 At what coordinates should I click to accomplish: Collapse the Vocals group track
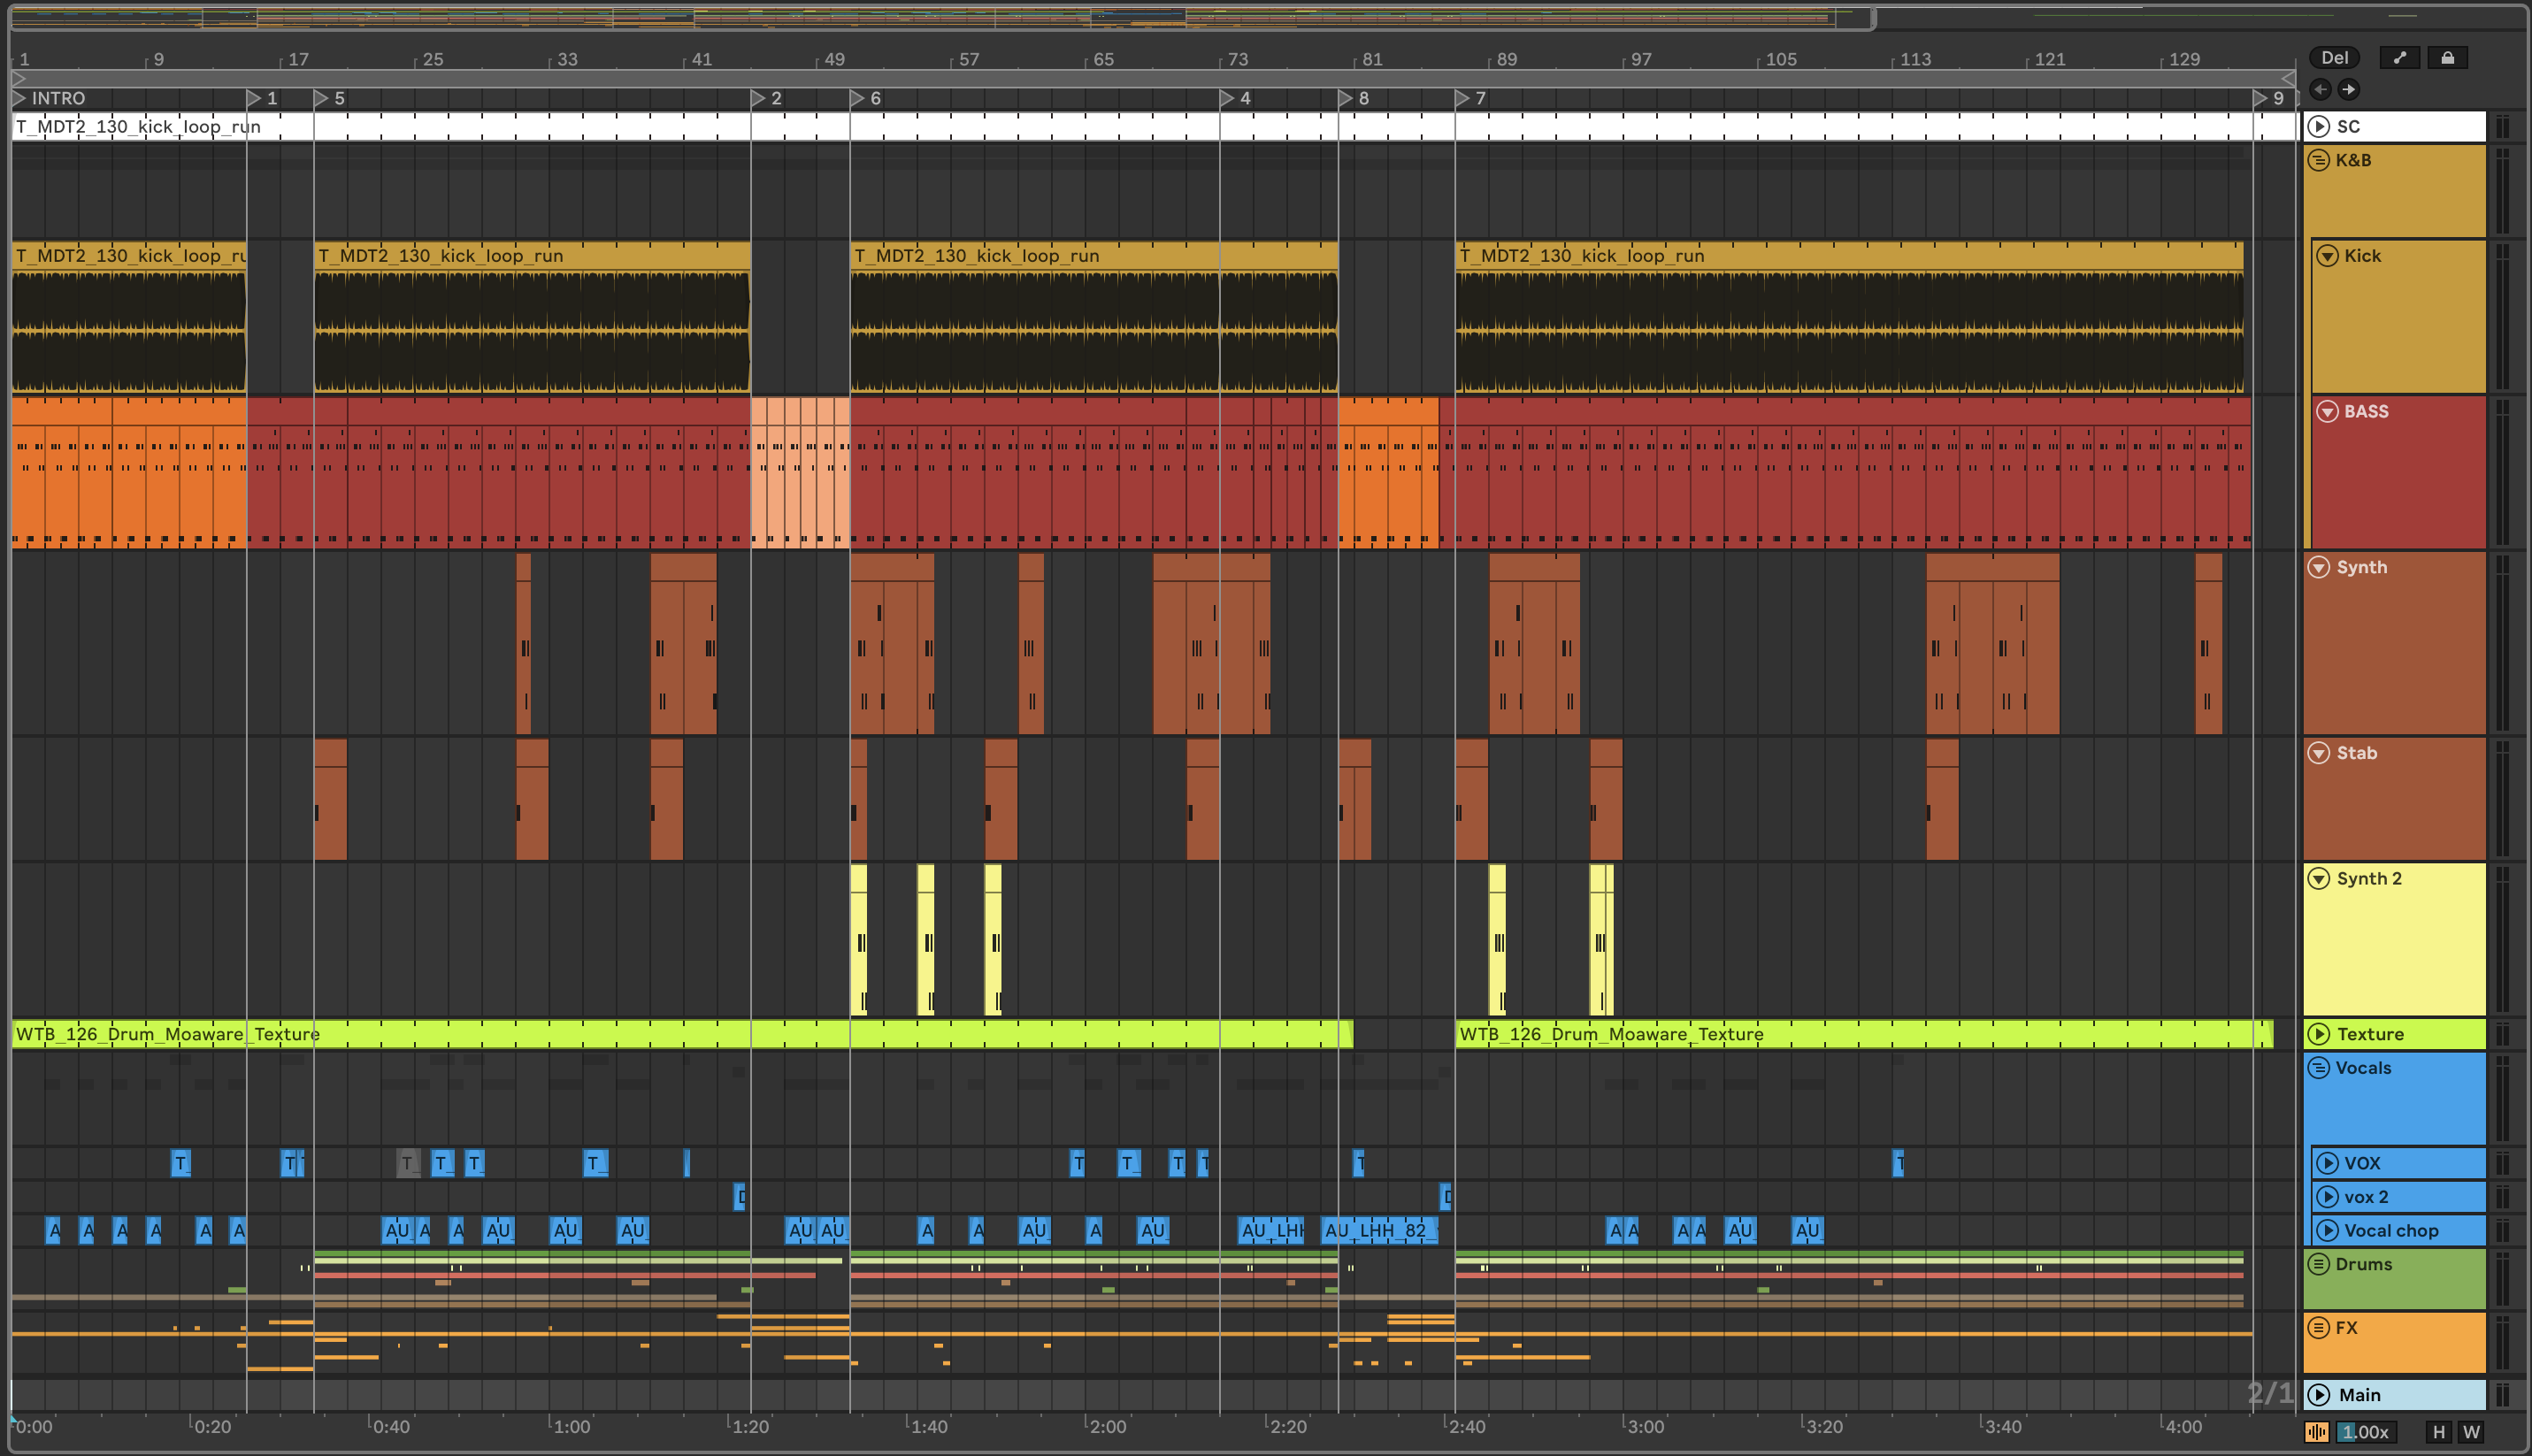[x=2318, y=1068]
